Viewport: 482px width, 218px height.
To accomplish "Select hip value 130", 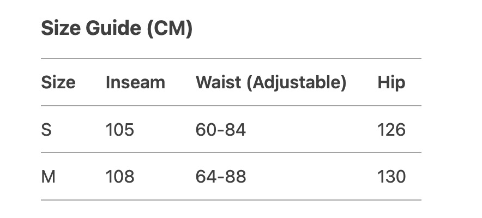I will click(391, 177).
